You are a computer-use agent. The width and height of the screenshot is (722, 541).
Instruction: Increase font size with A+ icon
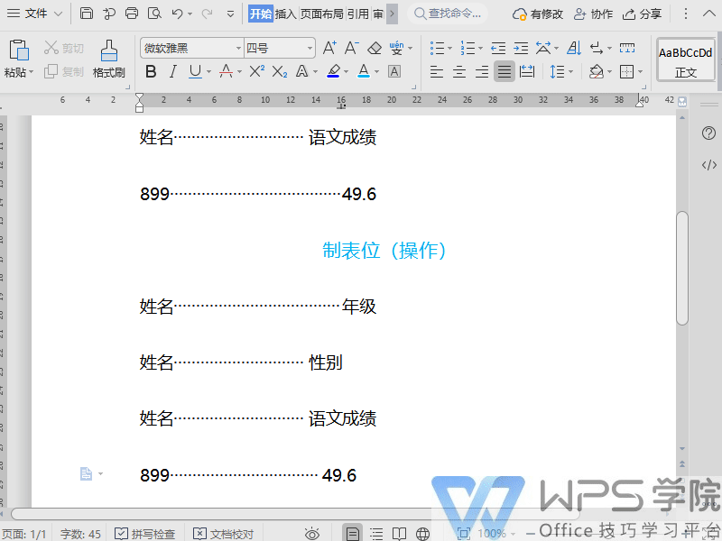point(329,48)
